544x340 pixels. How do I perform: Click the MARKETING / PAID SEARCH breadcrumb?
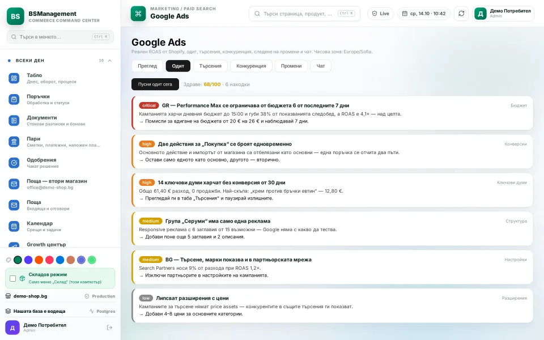point(183,8)
